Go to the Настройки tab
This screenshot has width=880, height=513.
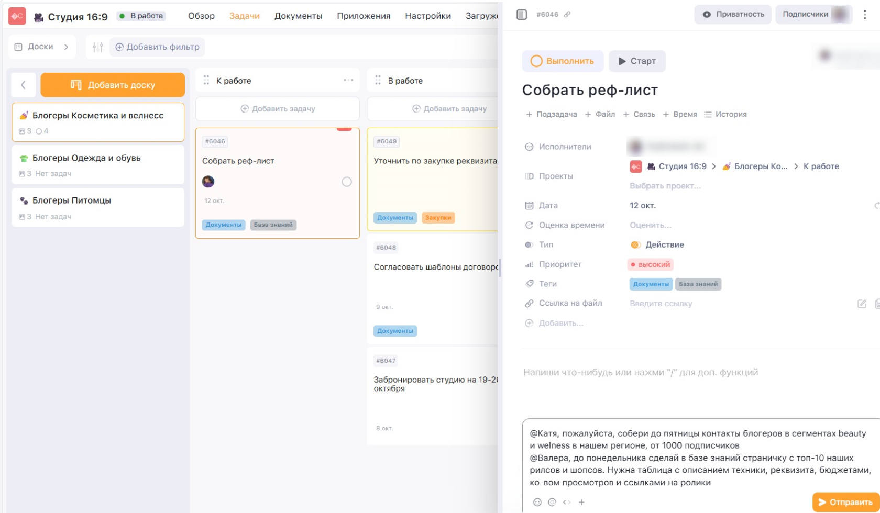428,16
